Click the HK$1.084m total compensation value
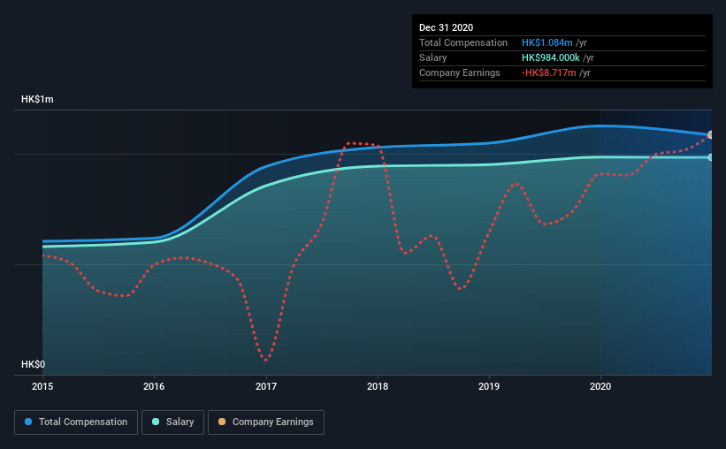726x449 pixels. click(546, 42)
